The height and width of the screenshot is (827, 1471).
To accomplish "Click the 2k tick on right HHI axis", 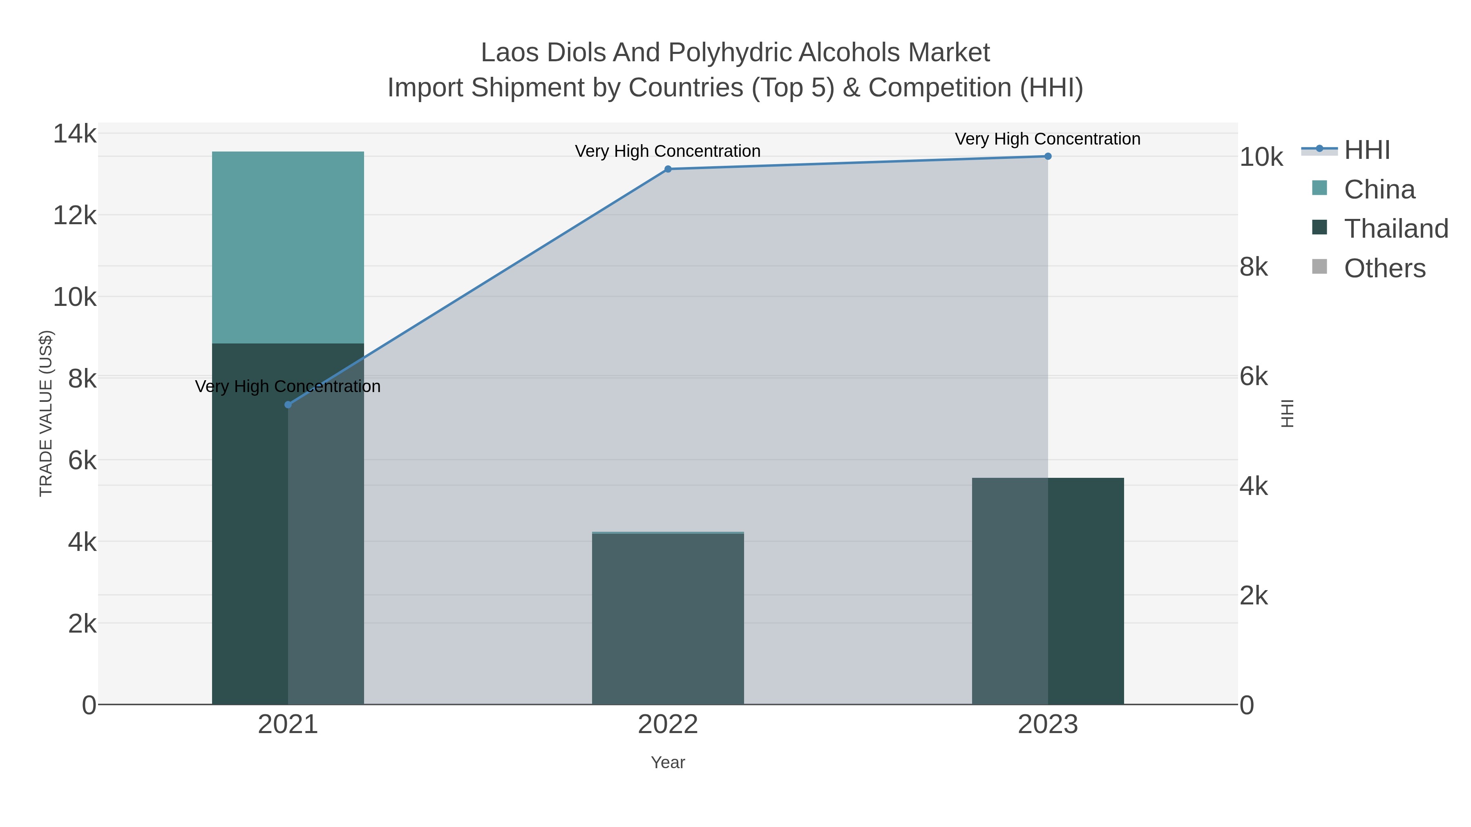I will coord(1254,596).
